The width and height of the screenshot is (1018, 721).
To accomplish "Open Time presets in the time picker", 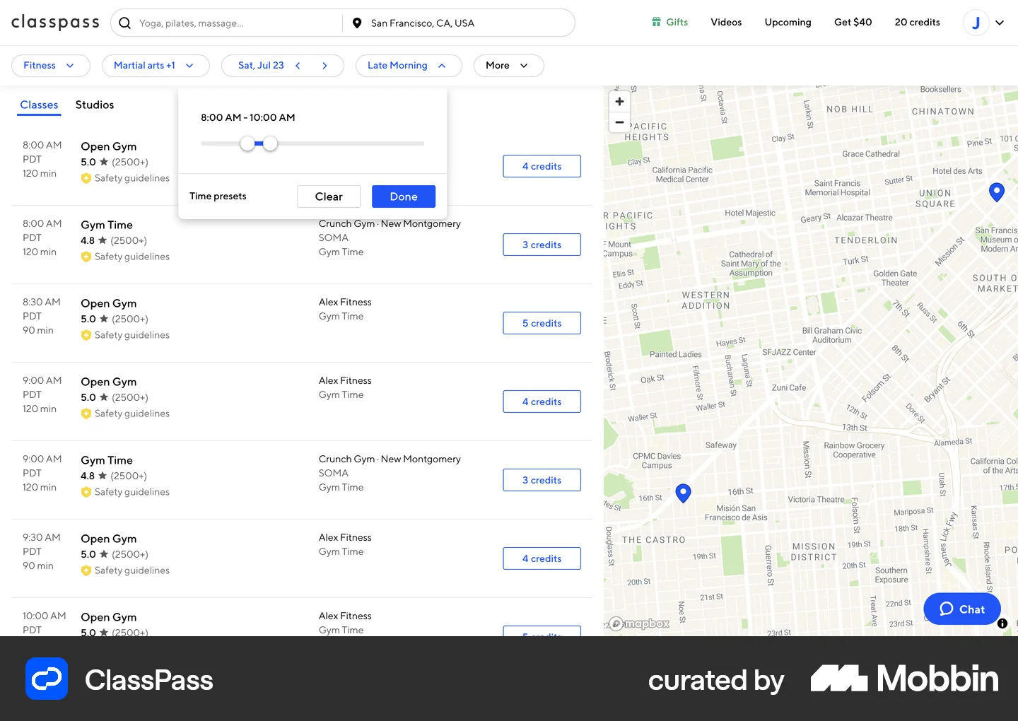I will pyautogui.click(x=218, y=197).
